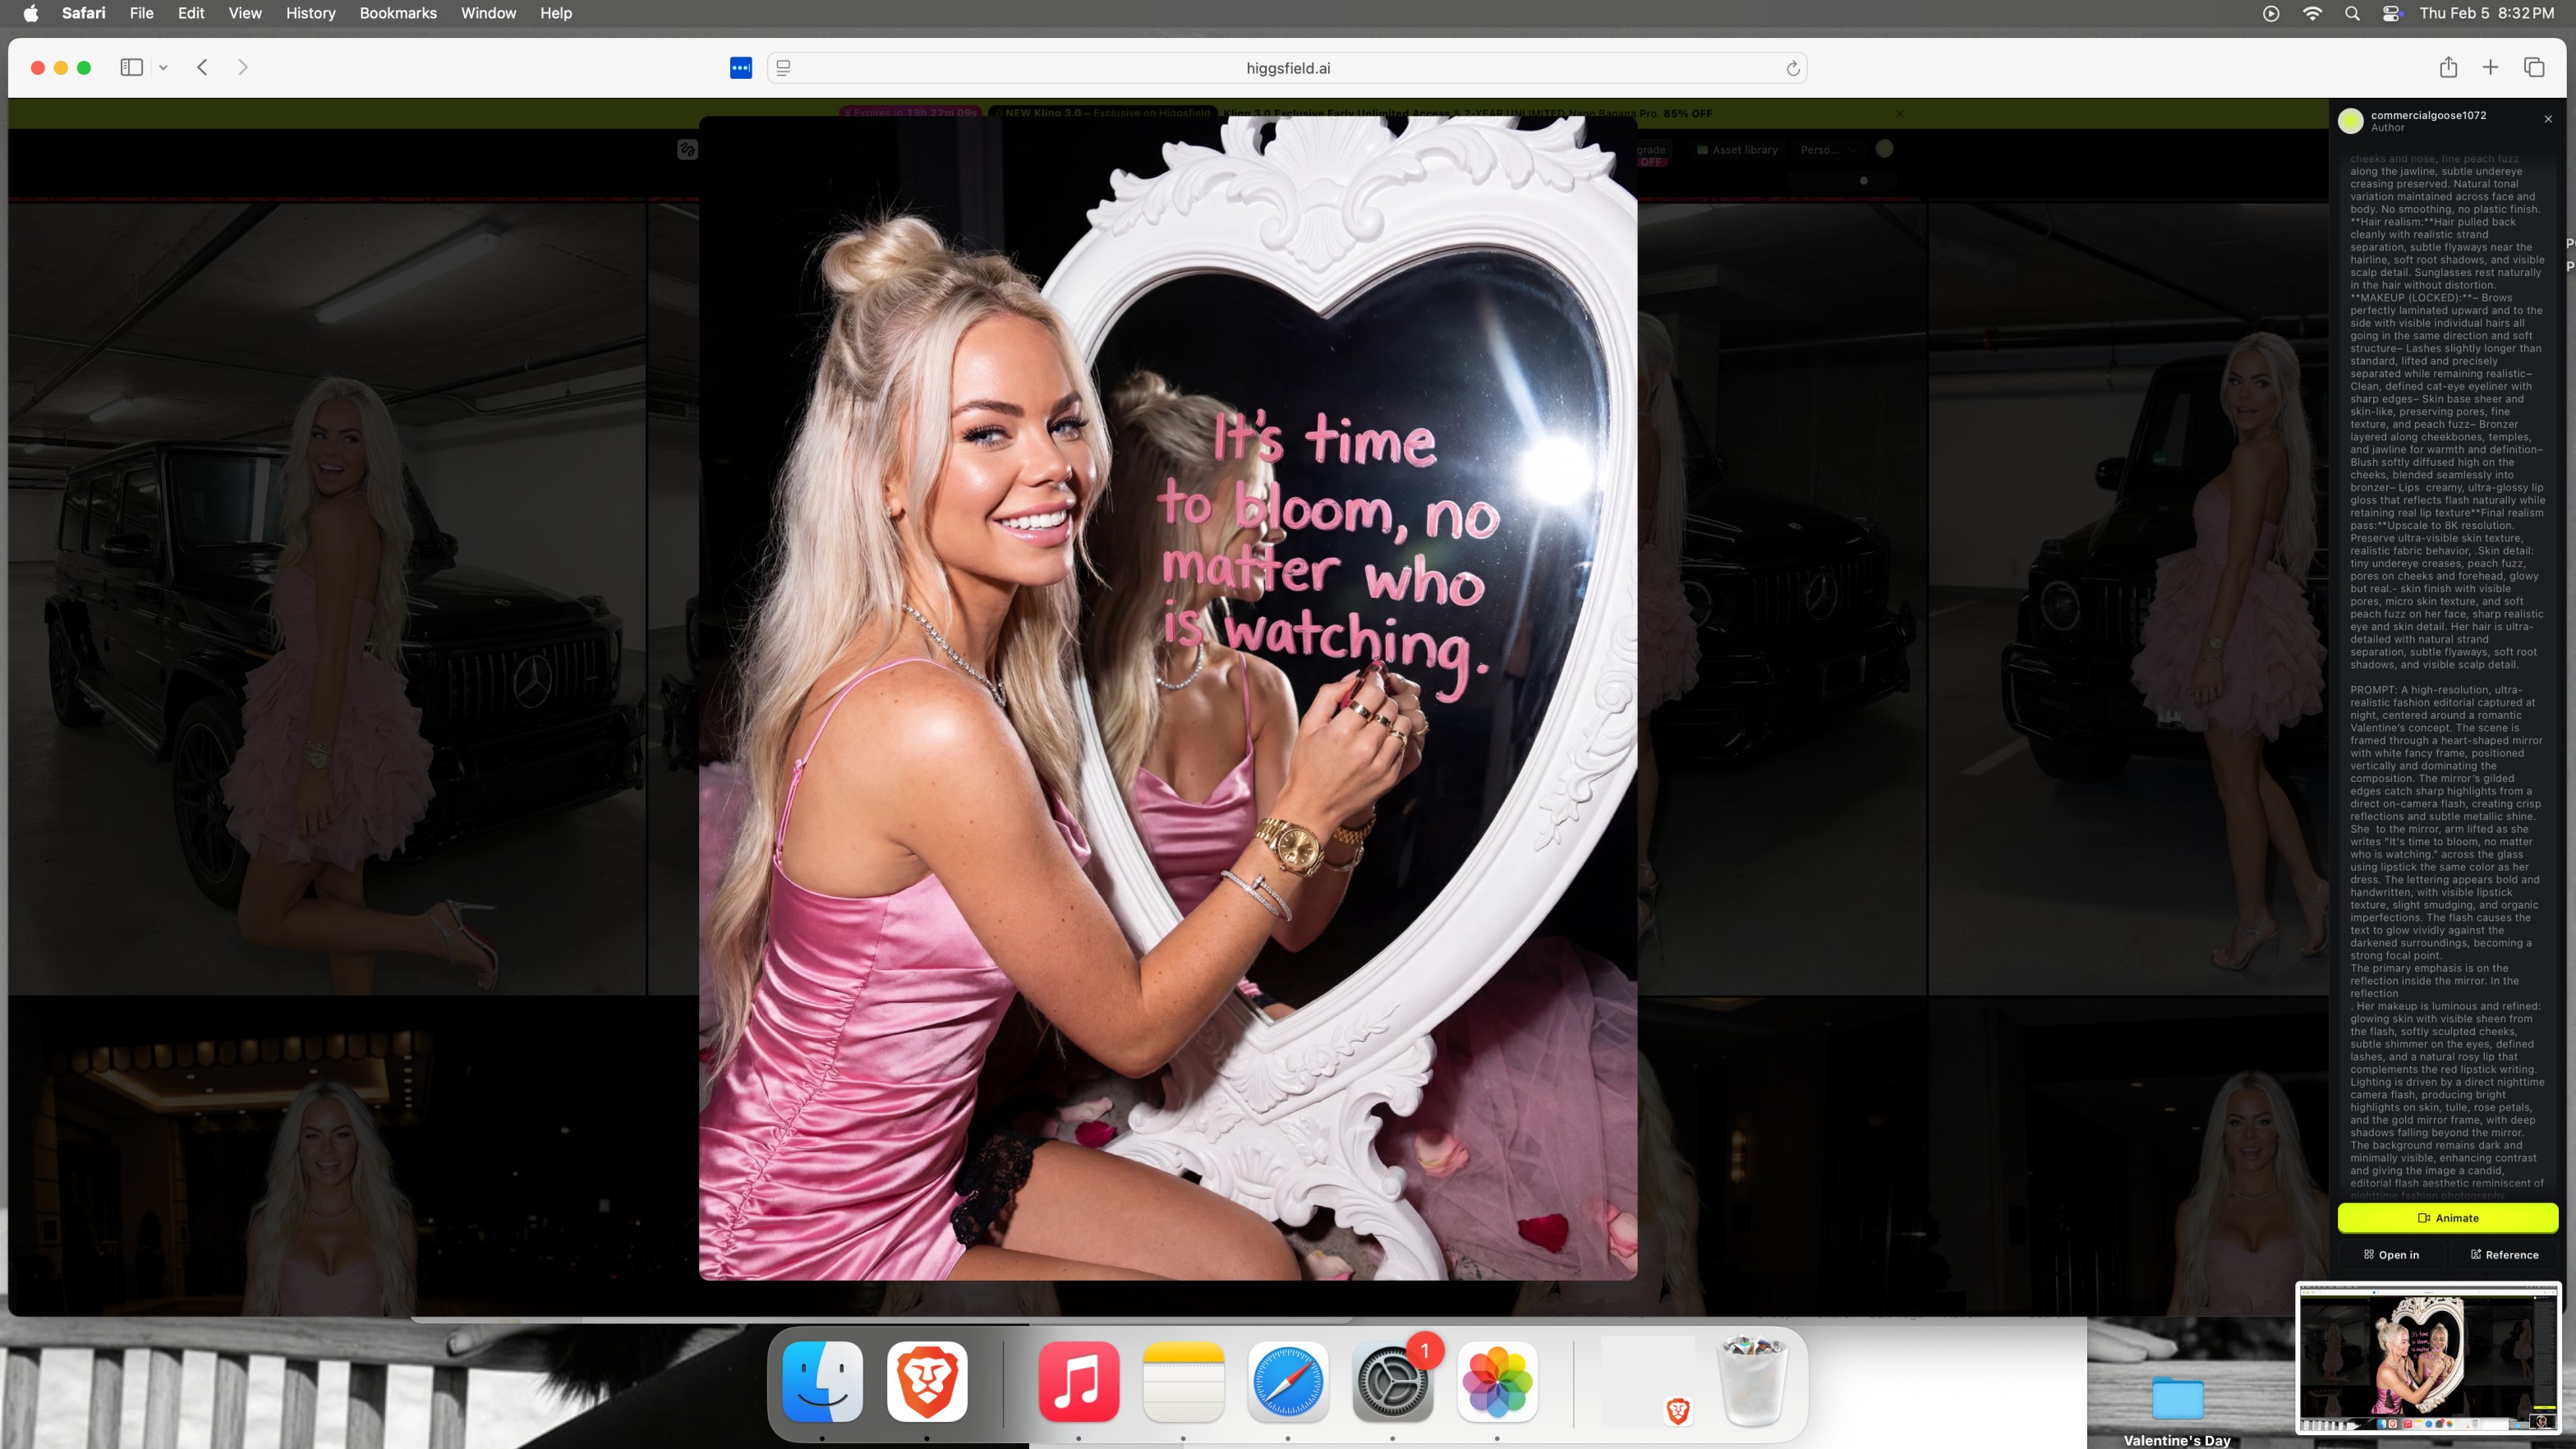Click the higgsfield.ai address field
Image resolution: width=2576 pixels, height=1449 pixels.
pos(1287,68)
